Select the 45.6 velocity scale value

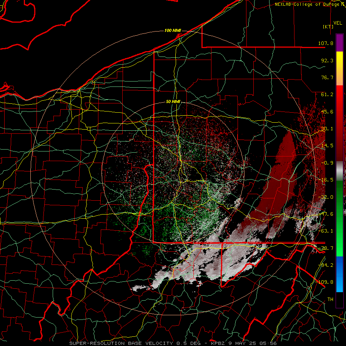pos(327,111)
